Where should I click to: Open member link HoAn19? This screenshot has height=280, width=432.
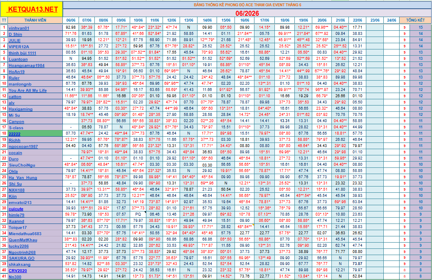click(17, 71)
